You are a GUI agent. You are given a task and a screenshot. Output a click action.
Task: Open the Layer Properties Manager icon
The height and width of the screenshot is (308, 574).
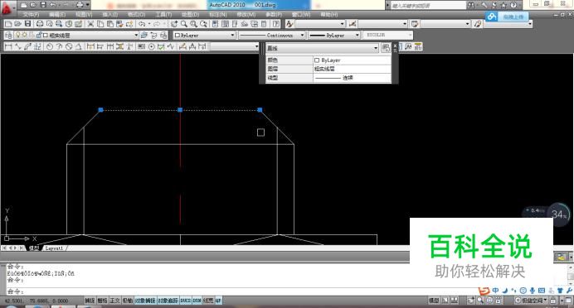[x=8, y=36]
